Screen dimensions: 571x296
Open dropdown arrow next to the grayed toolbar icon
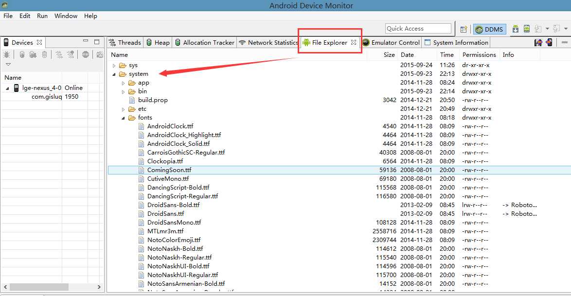tap(547, 29)
